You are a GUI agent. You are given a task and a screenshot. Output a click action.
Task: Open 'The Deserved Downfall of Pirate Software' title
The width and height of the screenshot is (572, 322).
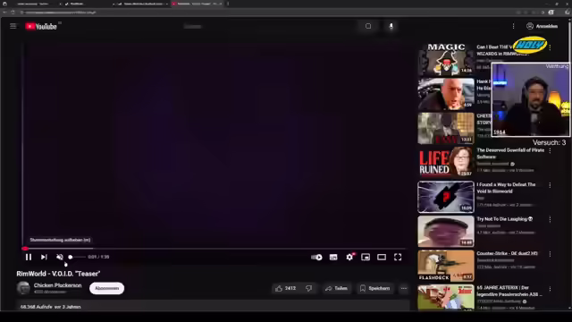pos(510,153)
